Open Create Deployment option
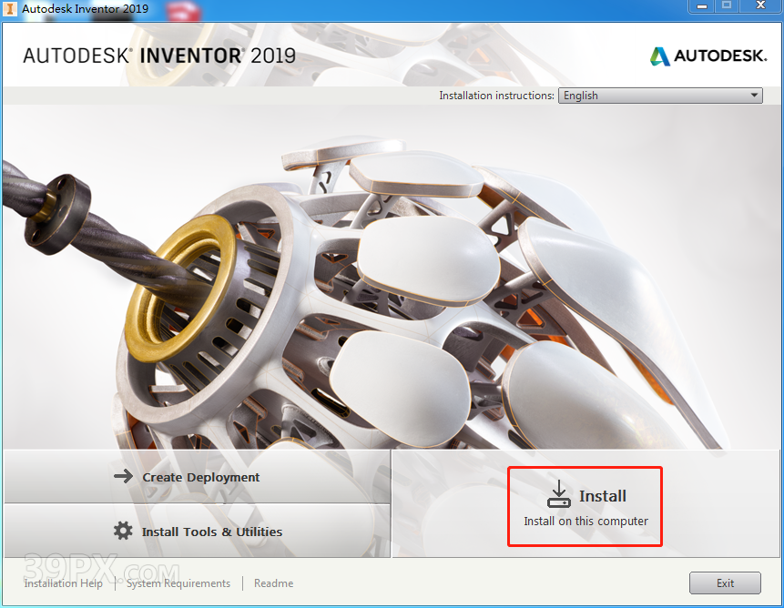Image resolution: width=784 pixels, height=608 pixels. 197,477
